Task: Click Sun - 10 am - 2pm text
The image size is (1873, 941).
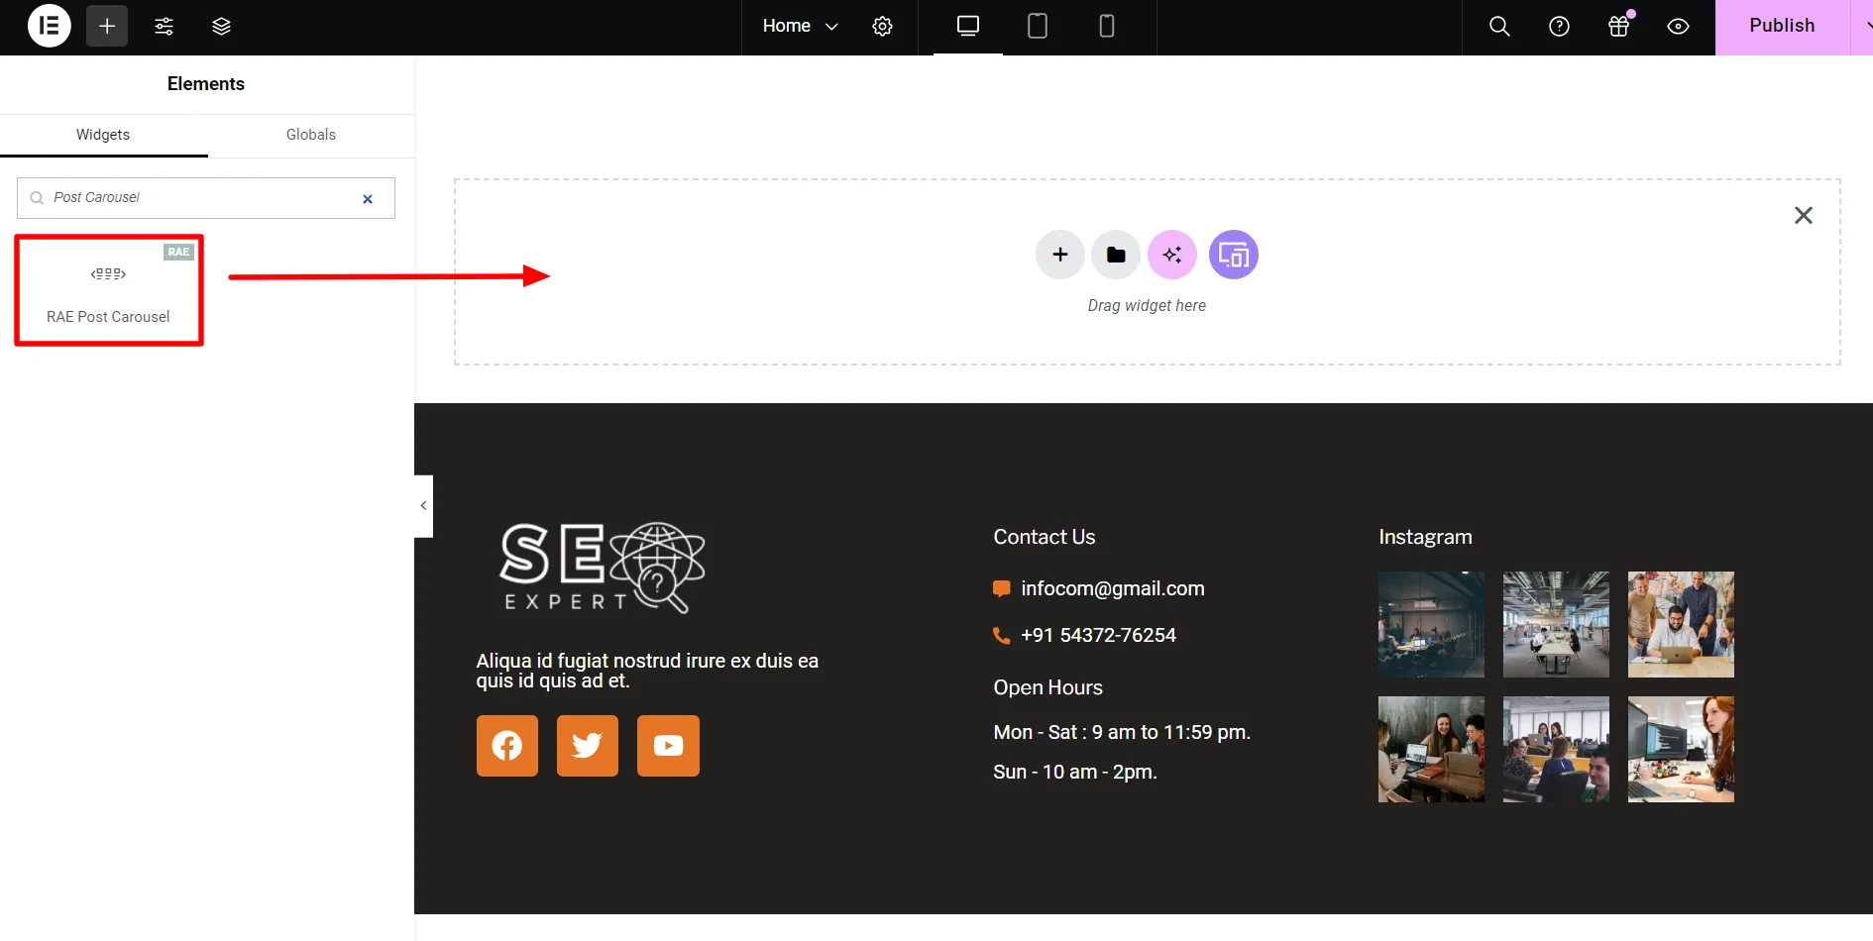Action: pyautogui.click(x=1075, y=772)
